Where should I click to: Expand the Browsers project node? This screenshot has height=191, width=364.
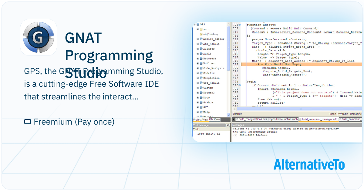tap(198, 59)
